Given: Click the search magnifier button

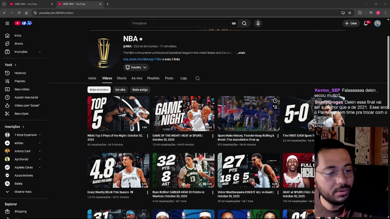Looking at the screenshot, I should [244, 23].
